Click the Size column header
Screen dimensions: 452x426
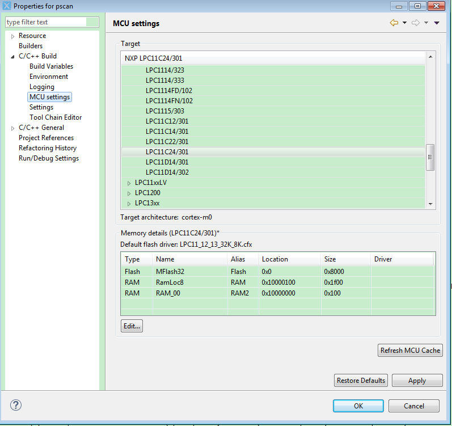tap(345, 259)
